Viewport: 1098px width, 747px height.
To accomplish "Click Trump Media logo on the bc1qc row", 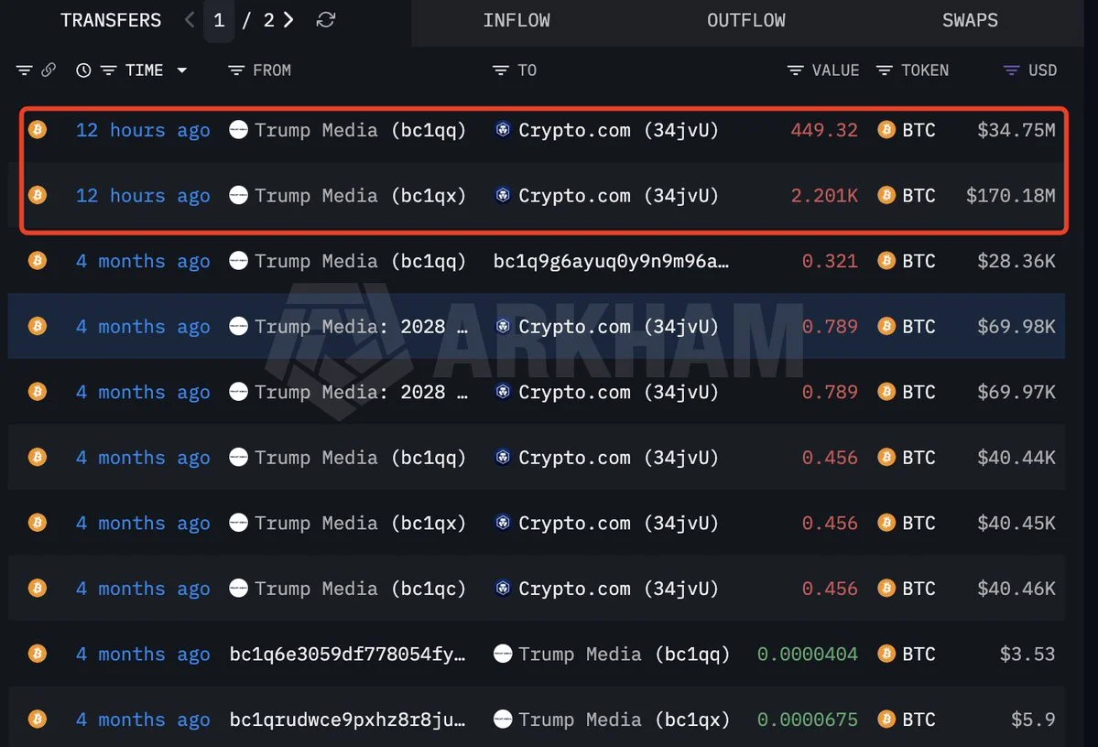I will (239, 588).
